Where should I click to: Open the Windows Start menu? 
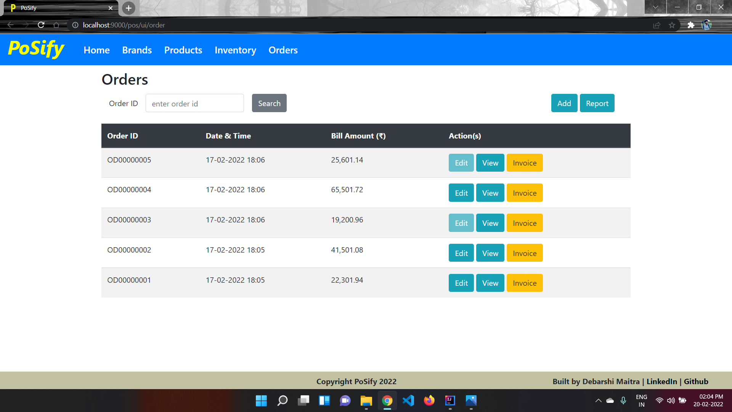[261, 401]
